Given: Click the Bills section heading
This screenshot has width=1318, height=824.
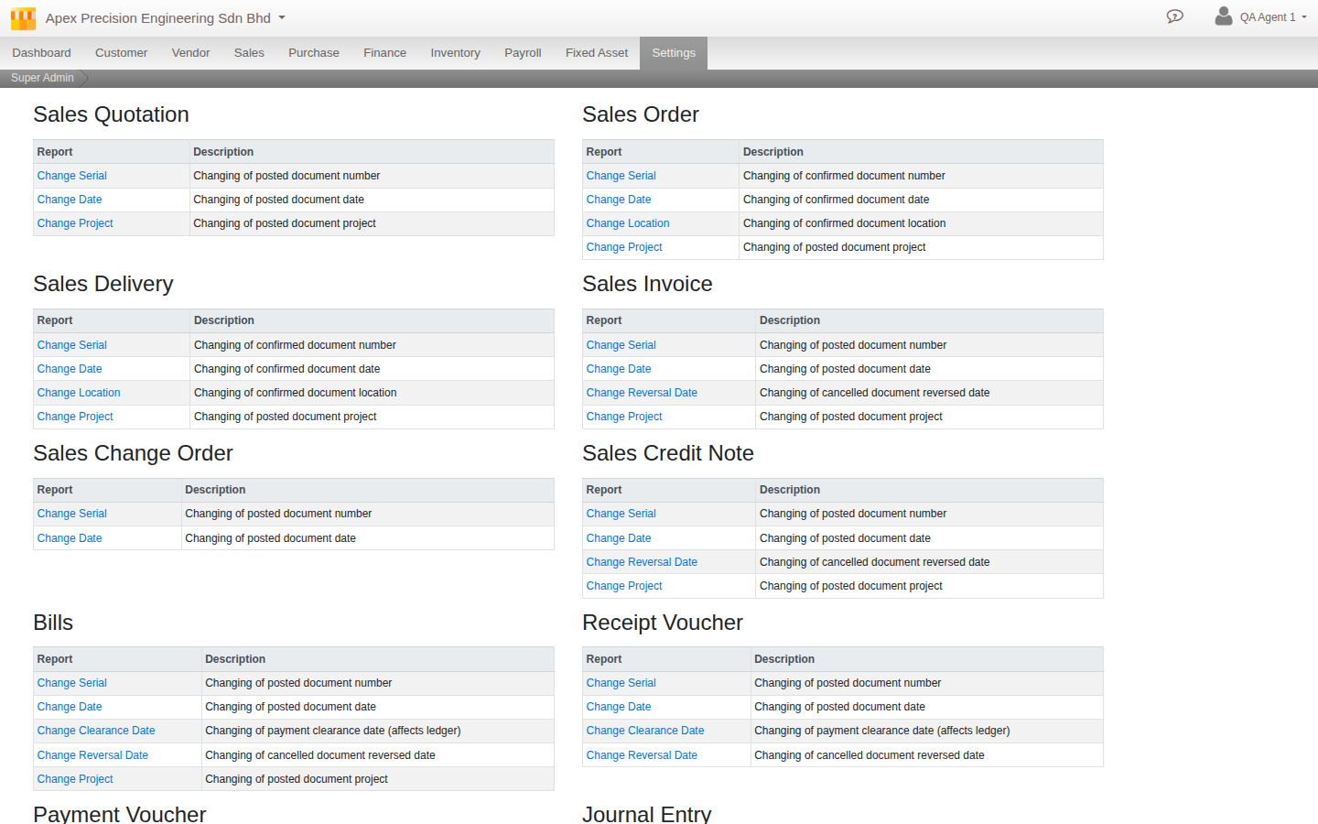Looking at the screenshot, I should coord(53,623).
